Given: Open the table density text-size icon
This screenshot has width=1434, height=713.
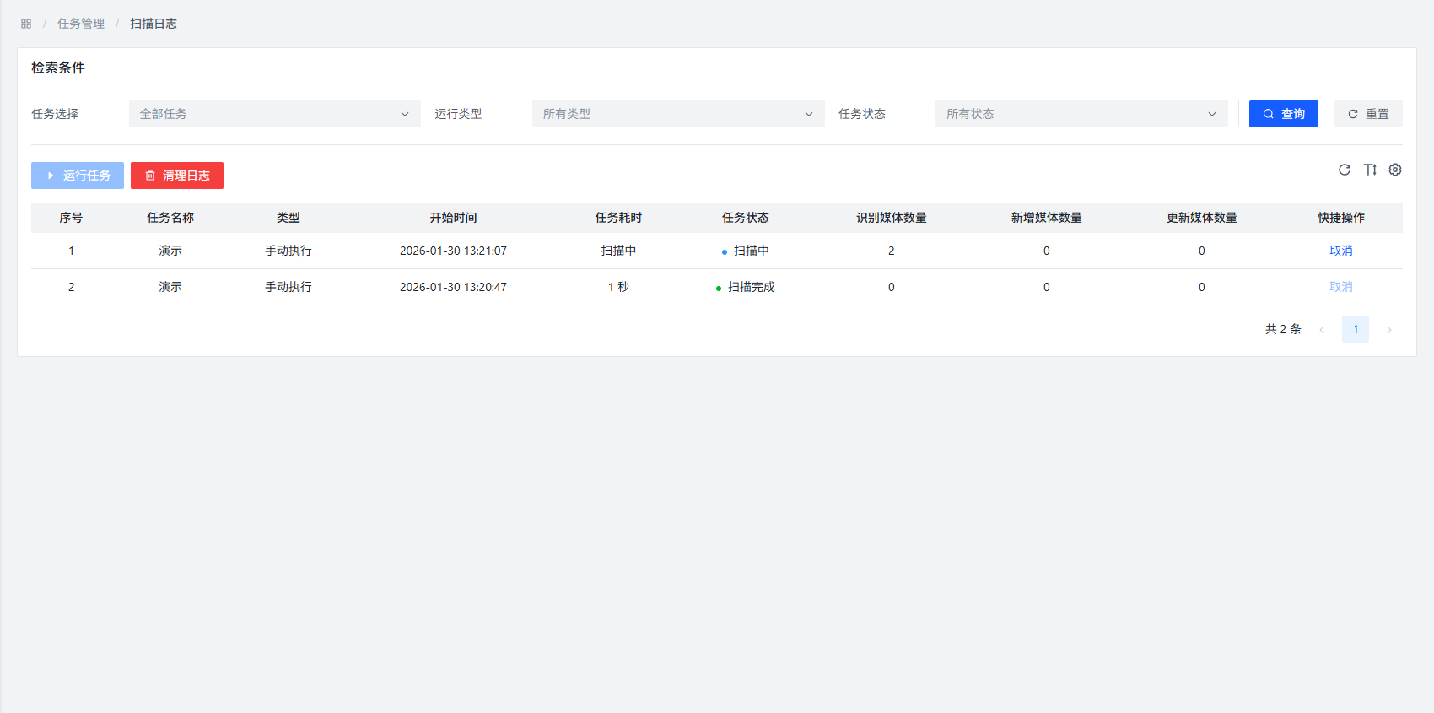Looking at the screenshot, I should [x=1370, y=170].
